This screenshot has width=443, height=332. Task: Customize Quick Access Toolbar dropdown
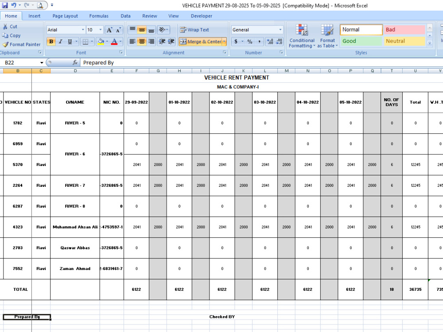52,5
